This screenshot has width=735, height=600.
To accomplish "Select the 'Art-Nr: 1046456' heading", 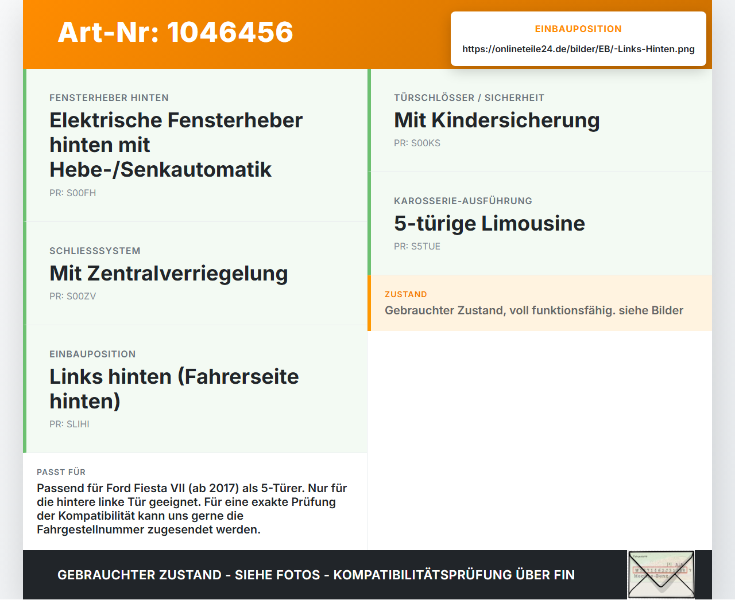I will 176,32.
